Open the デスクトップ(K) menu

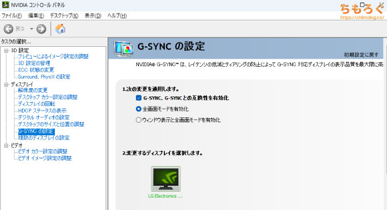(x=64, y=16)
